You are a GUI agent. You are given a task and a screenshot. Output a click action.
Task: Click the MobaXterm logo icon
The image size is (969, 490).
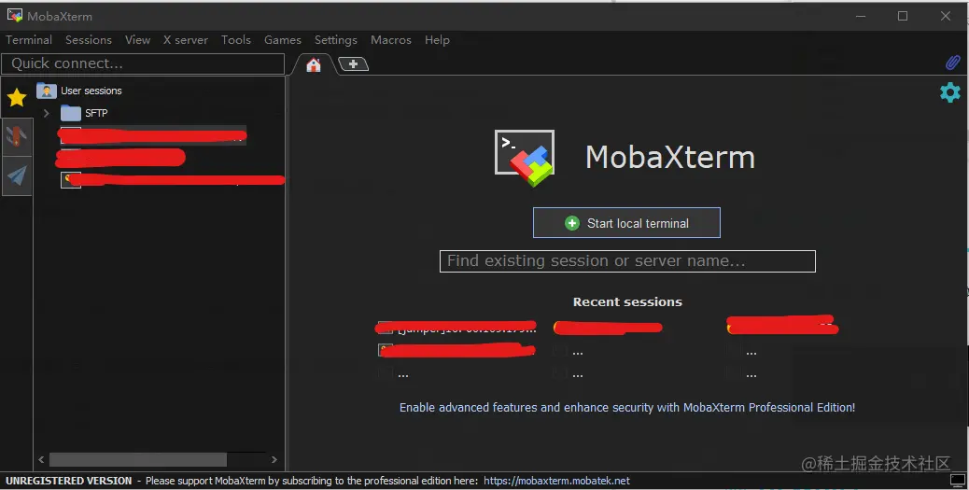pyautogui.click(x=525, y=158)
